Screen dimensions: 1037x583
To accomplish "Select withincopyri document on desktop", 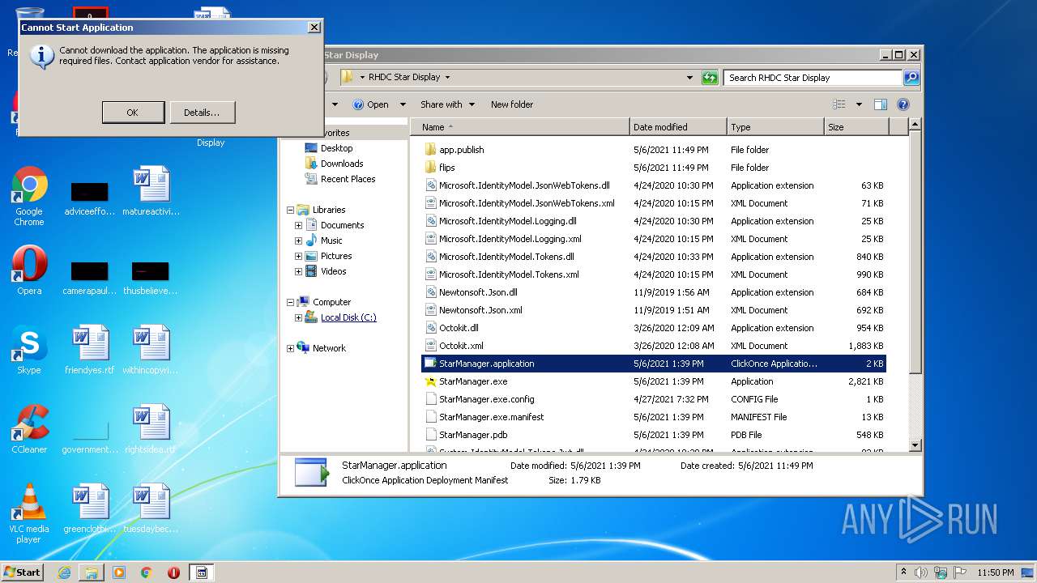I will [151, 350].
